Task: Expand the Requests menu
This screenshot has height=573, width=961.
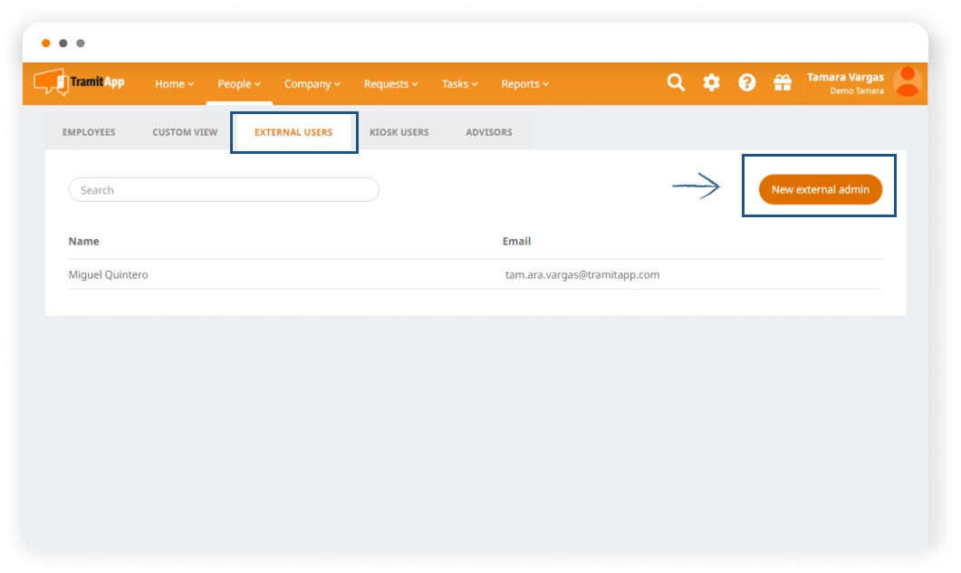Action: tap(390, 84)
